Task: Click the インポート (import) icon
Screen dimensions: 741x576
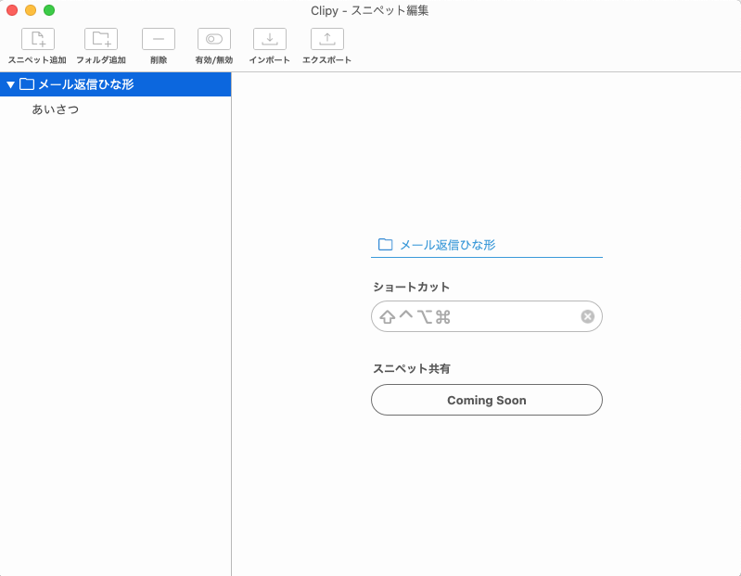Action: click(x=270, y=39)
